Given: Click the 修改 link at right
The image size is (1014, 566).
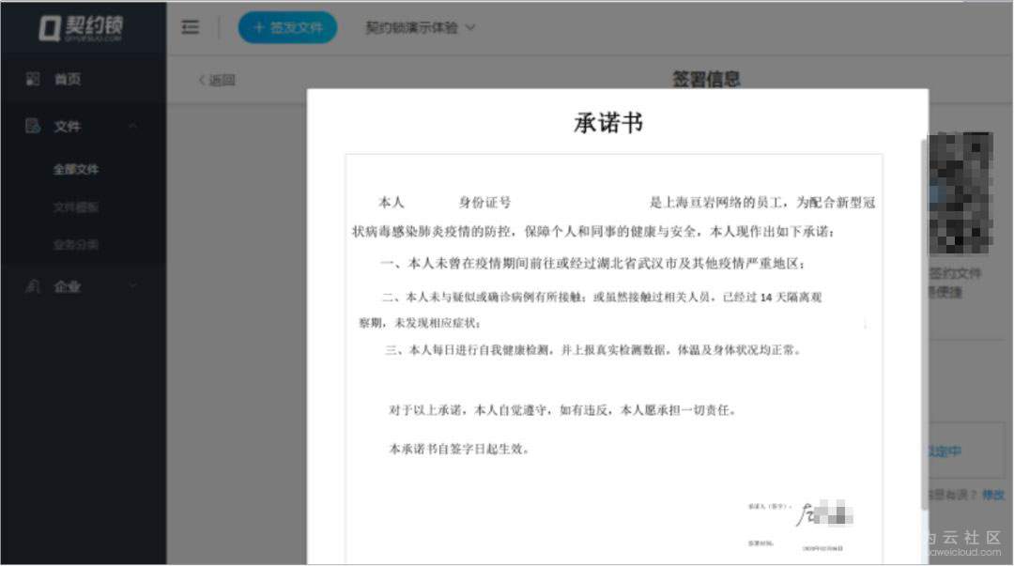Looking at the screenshot, I should click(992, 495).
